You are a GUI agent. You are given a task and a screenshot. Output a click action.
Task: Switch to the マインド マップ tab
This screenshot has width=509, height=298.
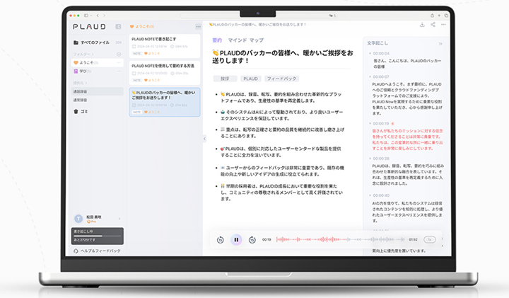pos(245,40)
